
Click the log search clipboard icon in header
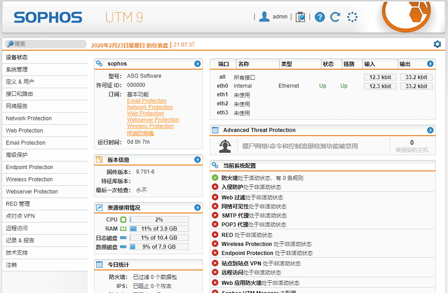tap(300, 16)
